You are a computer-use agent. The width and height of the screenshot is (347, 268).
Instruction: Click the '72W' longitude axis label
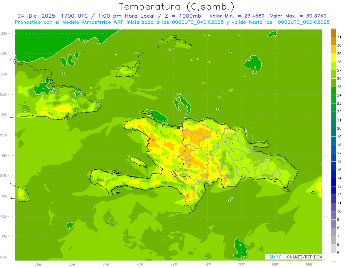(x=173, y=264)
